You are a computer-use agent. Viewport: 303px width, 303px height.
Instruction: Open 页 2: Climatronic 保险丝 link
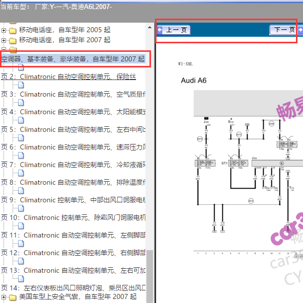tap(68, 77)
